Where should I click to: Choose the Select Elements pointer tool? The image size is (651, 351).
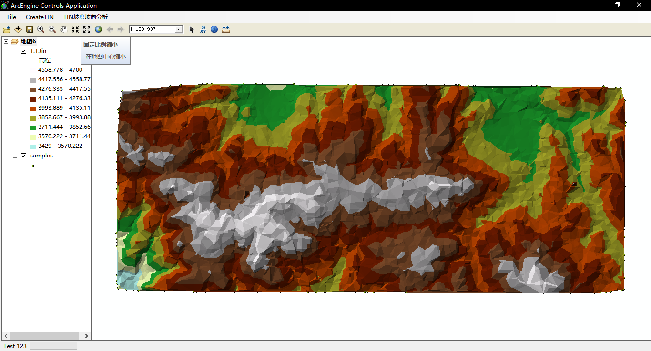192,29
